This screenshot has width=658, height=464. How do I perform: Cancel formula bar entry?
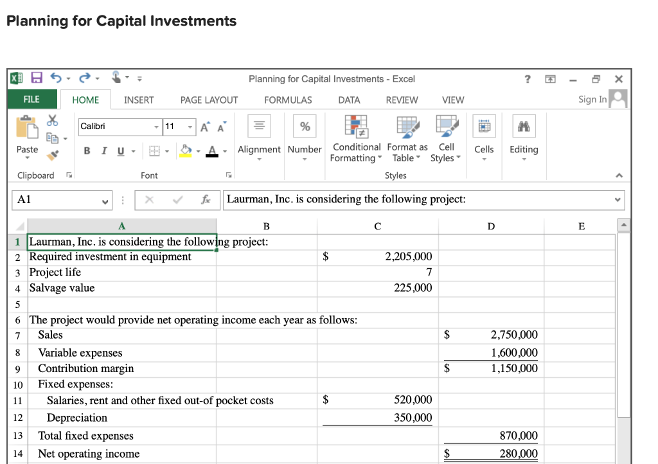[149, 200]
